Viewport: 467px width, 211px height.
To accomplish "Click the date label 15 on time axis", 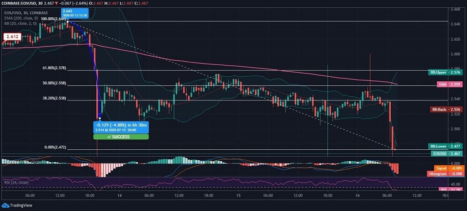I will coord(239,195).
